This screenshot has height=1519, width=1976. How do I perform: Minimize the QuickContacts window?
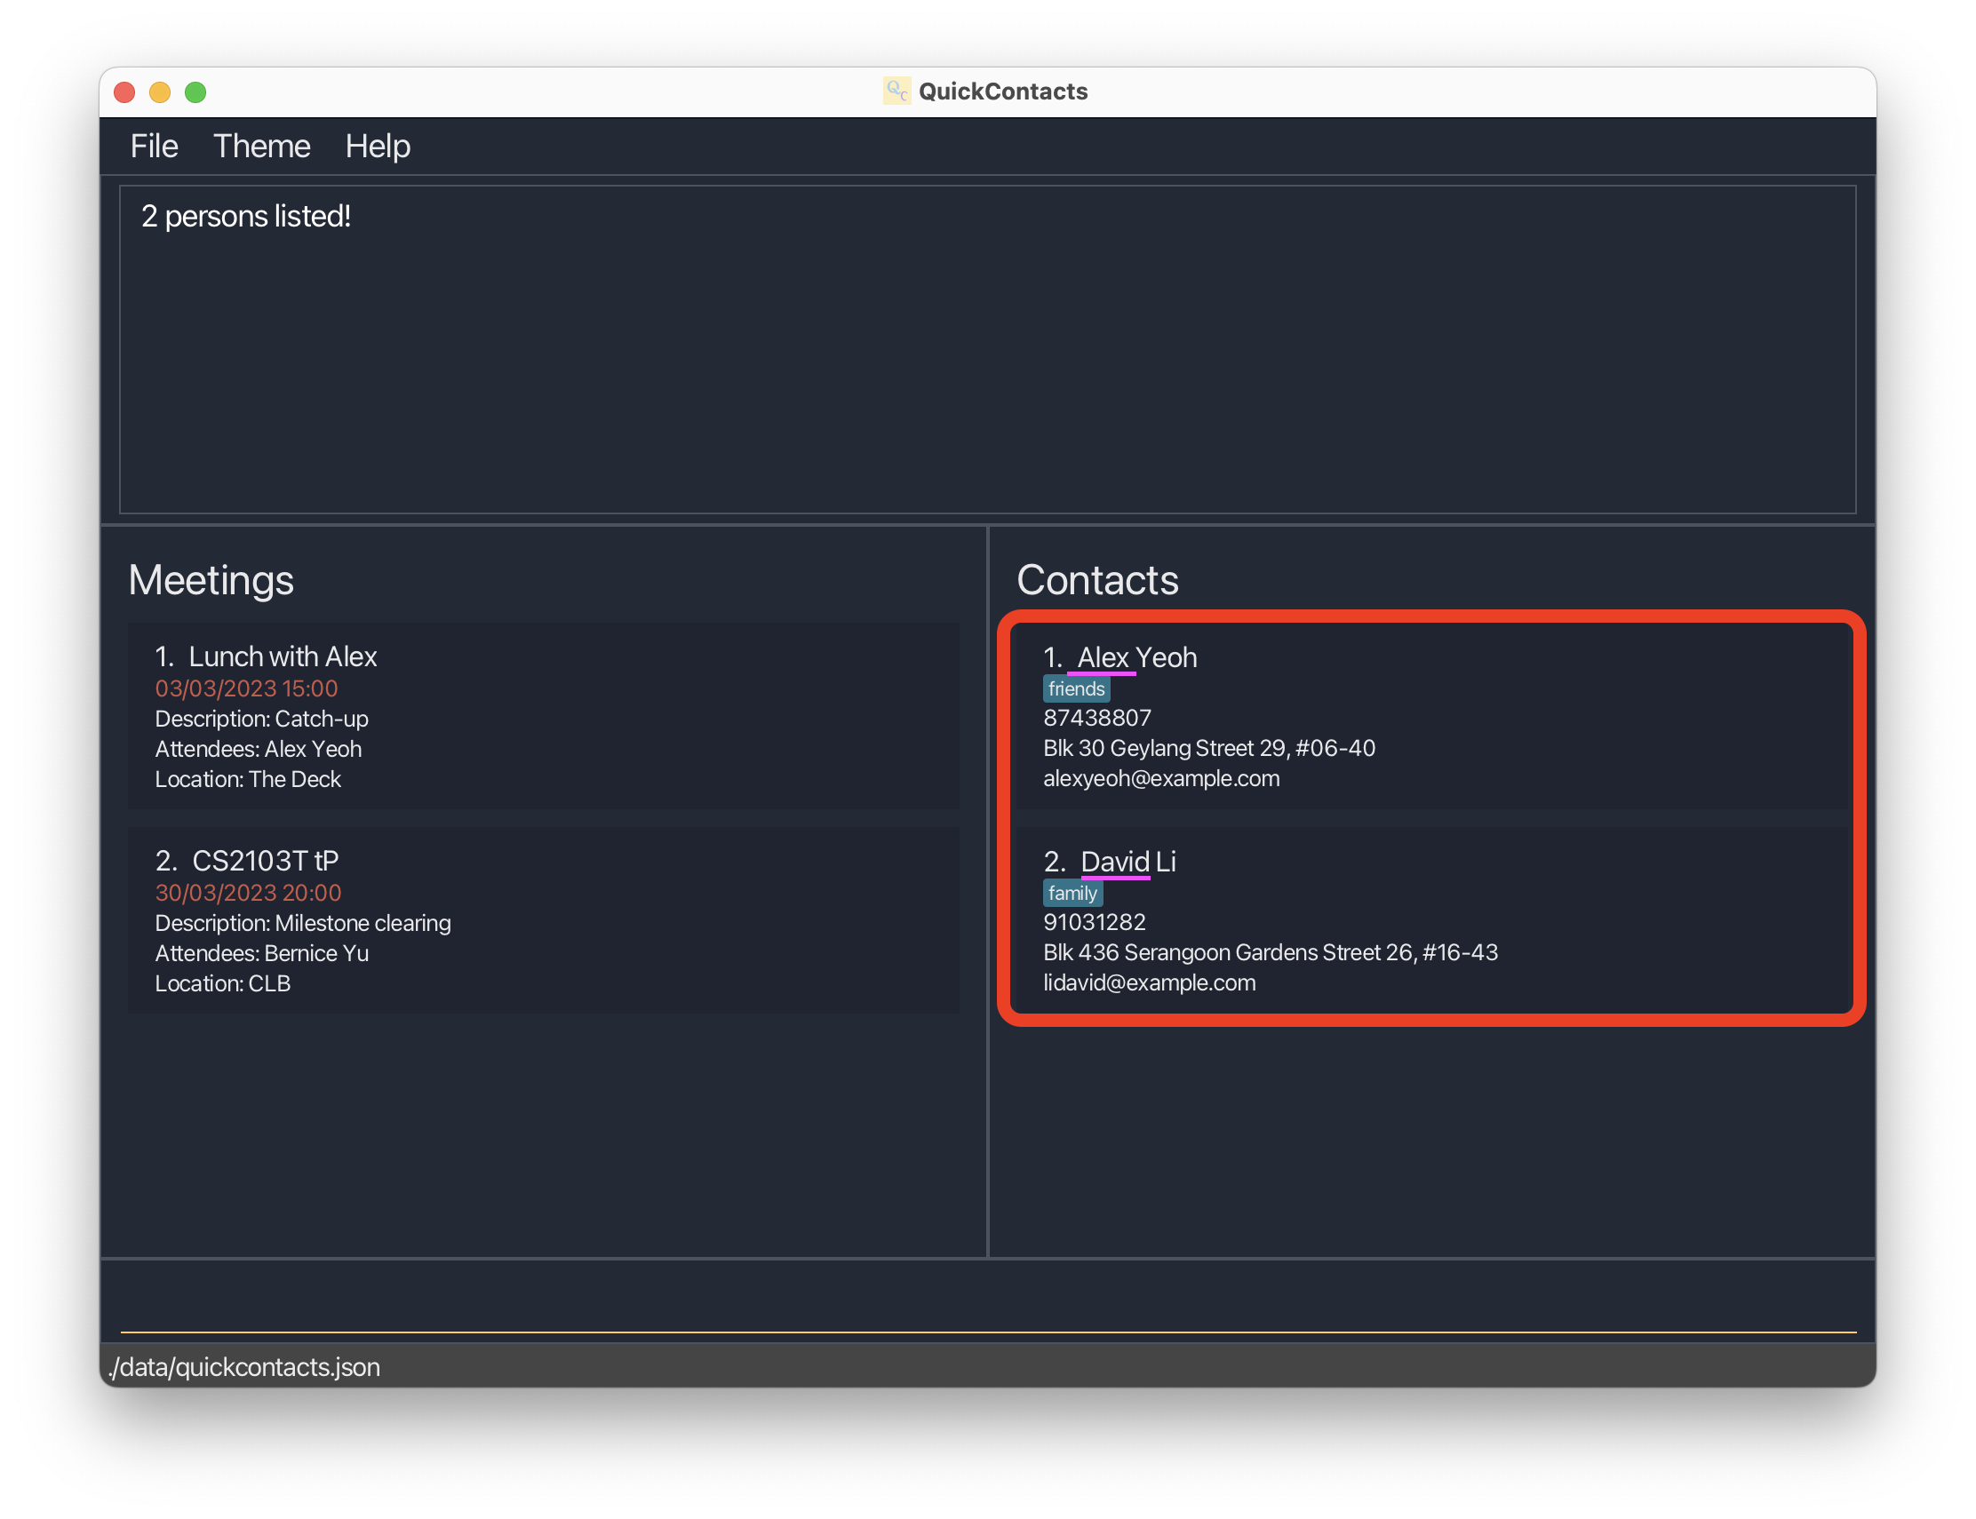pyautogui.click(x=160, y=92)
